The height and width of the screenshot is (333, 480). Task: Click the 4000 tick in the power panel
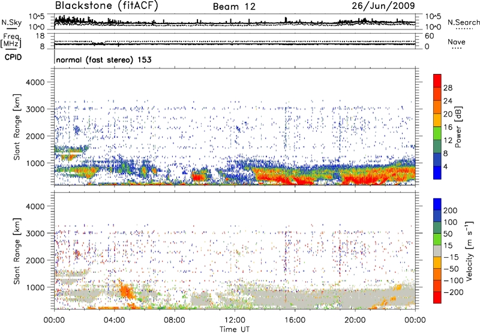[x=35, y=82]
